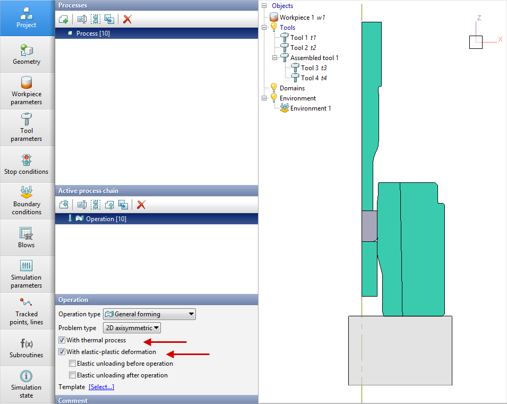507x404 pixels.
Task: Enable Elastic unloading before operation
Action: (x=73, y=364)
